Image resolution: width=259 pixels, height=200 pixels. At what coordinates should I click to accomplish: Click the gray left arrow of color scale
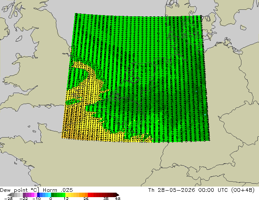(x=9, y=195)
